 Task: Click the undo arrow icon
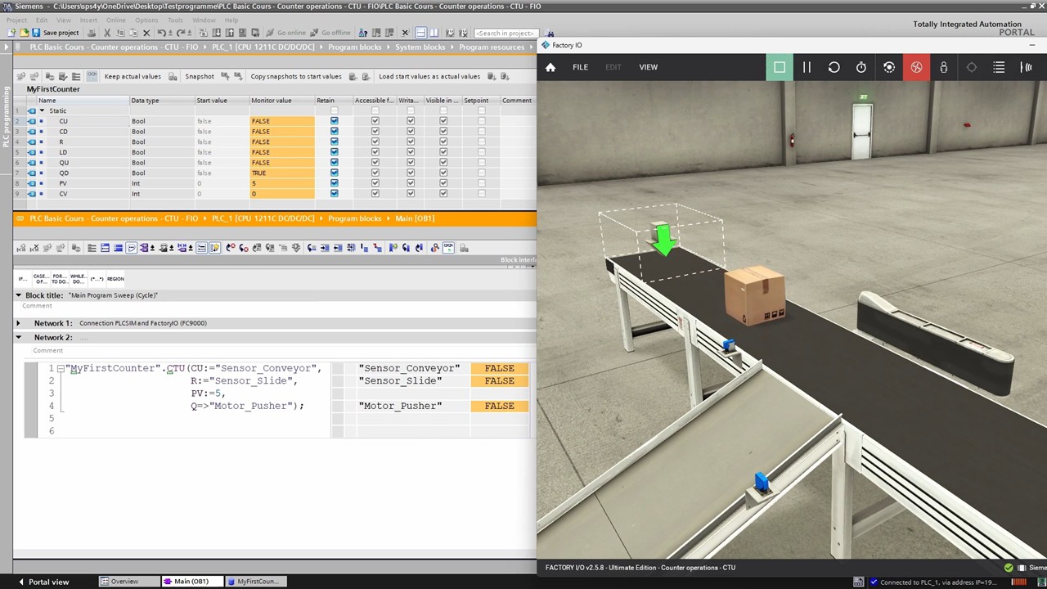161,33
